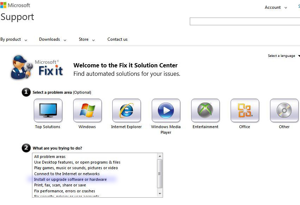Viewport: 300px width, 205px height.
Task: Open the By product menu
Action: (x=14, y=39)
